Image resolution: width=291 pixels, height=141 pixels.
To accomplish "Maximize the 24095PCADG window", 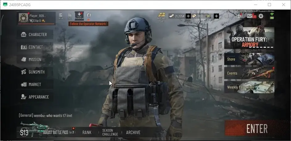I will click(269, 5).
